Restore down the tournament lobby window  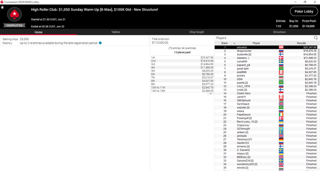305,2
